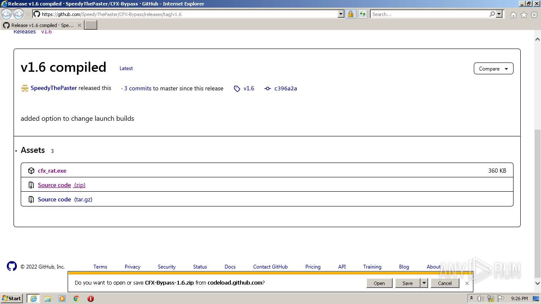This screenshot has width=541, height=304.
Task: Click Internet Explorer taskbar icon
Action: click(x=33, y=299)
